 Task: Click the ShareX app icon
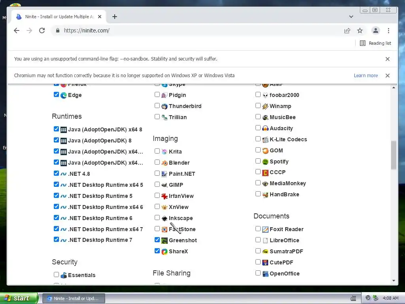coord(164,251)
